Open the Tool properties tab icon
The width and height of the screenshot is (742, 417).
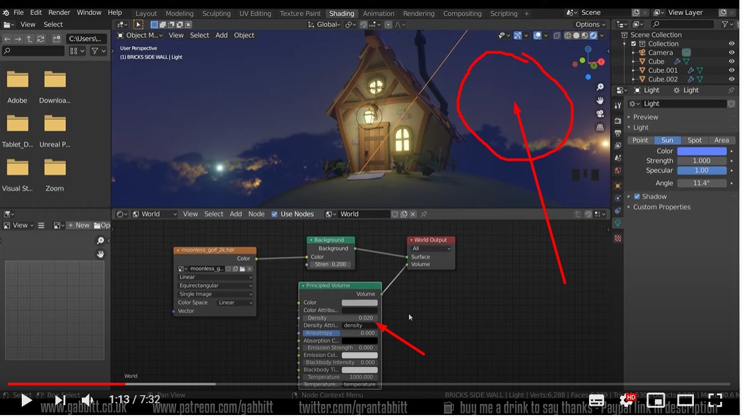click(x=617, y=105)
